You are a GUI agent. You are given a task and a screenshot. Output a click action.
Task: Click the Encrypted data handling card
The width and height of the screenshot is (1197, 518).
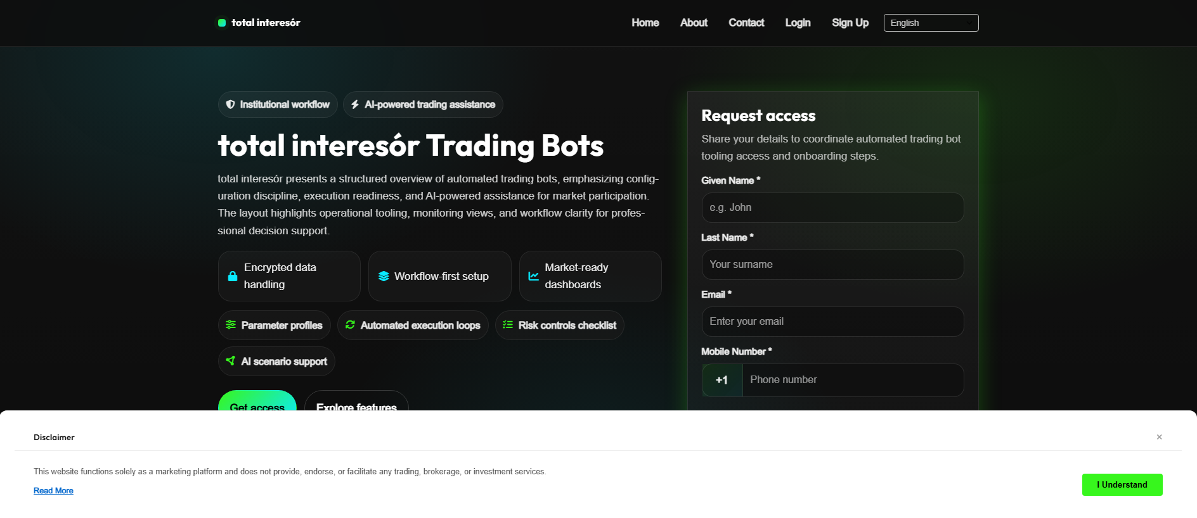[x=289, y=276]
